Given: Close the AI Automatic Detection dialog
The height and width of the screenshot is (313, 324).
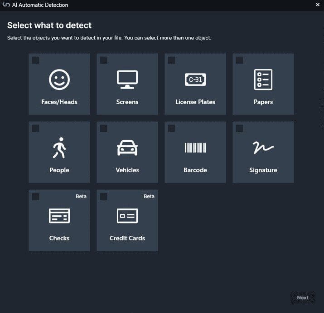Looking at the screenshot, I should pos(318,5).
